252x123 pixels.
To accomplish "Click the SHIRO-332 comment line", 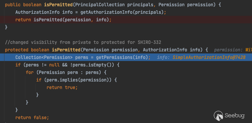I will [85, 42].
